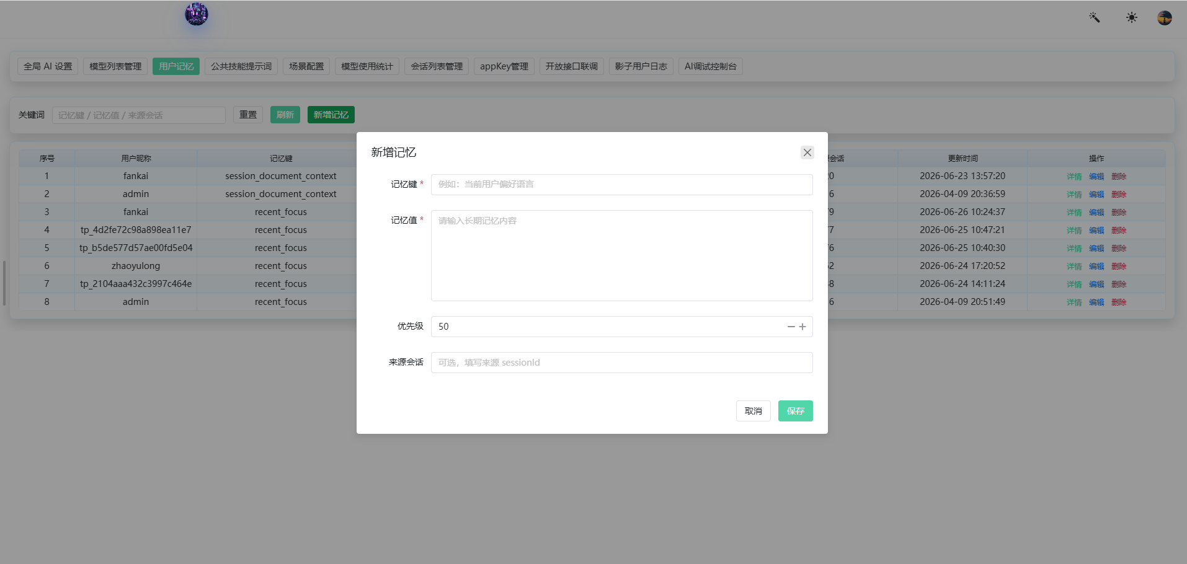The width and height of the screenshot is (1187, 564).
Task: Switch to the 模型列表管理 tab
Action: [115, 66]
